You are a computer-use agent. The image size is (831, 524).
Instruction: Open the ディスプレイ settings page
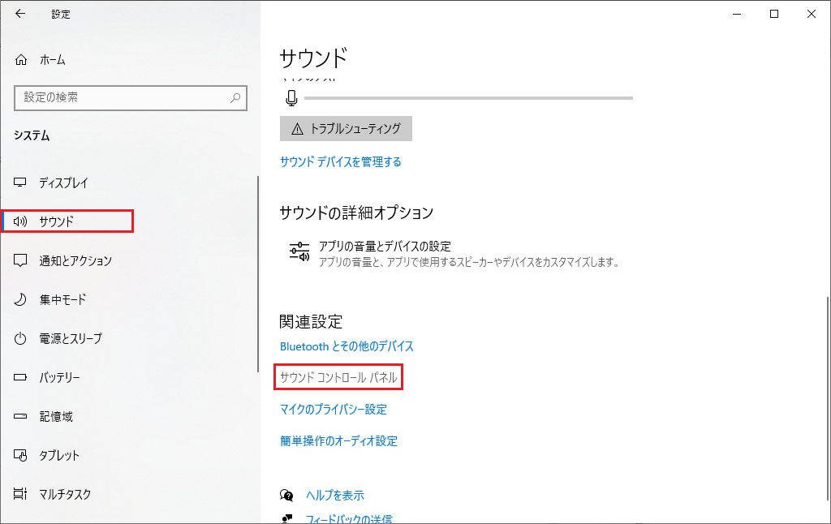(x=63, y=183)
